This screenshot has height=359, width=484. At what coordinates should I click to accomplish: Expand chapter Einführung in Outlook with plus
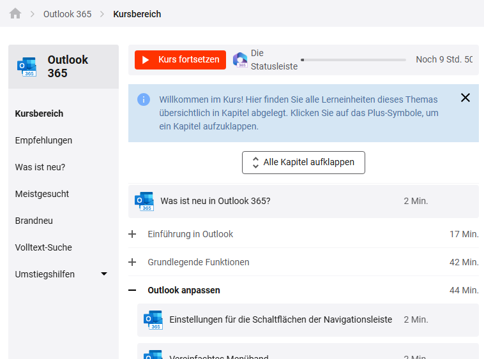pyautogui.click(x=132, y=234)
